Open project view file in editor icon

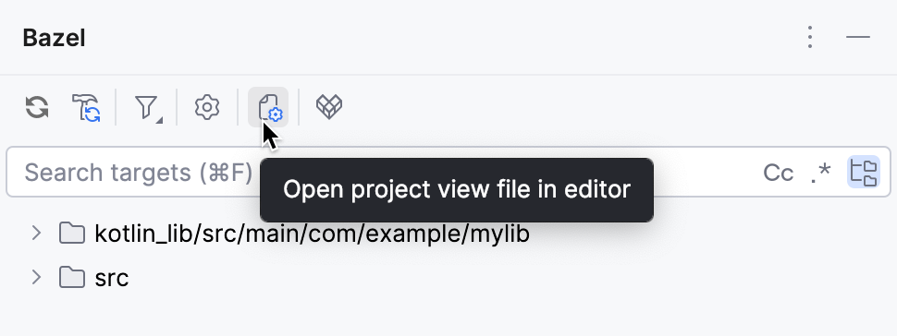point(268,107)
